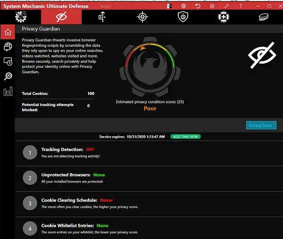This screenshot has height=239, width=283.
Task: Click the ADD TIME NOW button
Action: pos(185,137)
